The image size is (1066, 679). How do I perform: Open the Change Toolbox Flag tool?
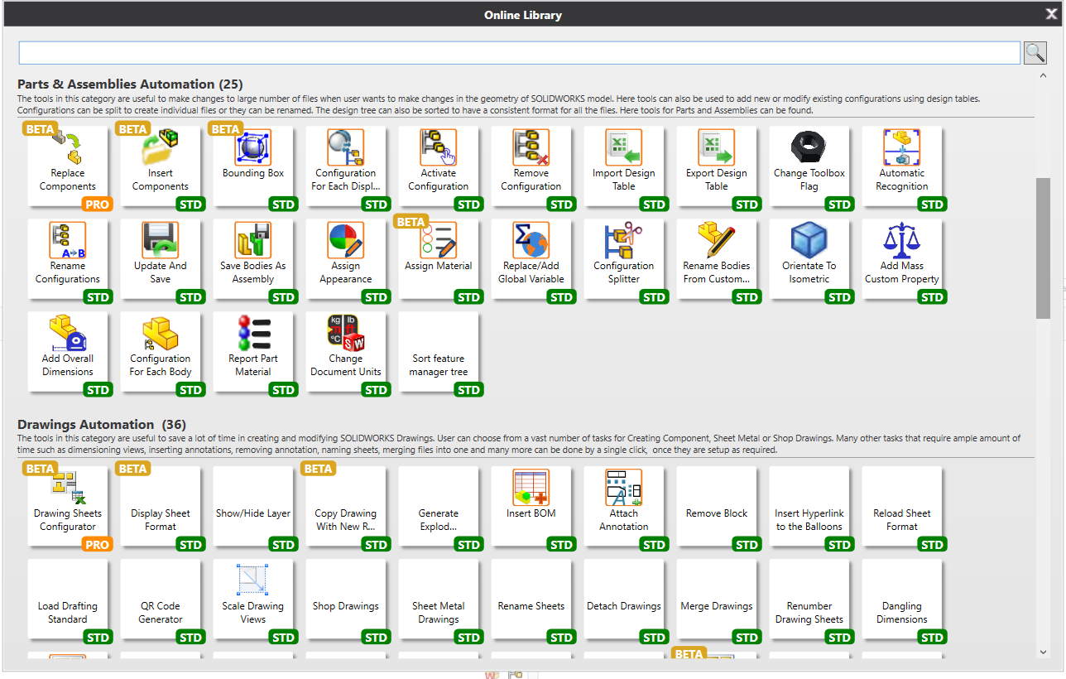click(809, 166)
